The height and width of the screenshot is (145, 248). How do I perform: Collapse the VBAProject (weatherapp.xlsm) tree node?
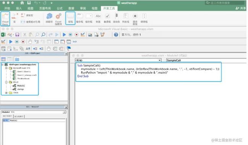click(x=2, y=64)
